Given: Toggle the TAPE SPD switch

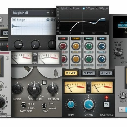Looking at the screenshot, I should [x=23, y=105].
